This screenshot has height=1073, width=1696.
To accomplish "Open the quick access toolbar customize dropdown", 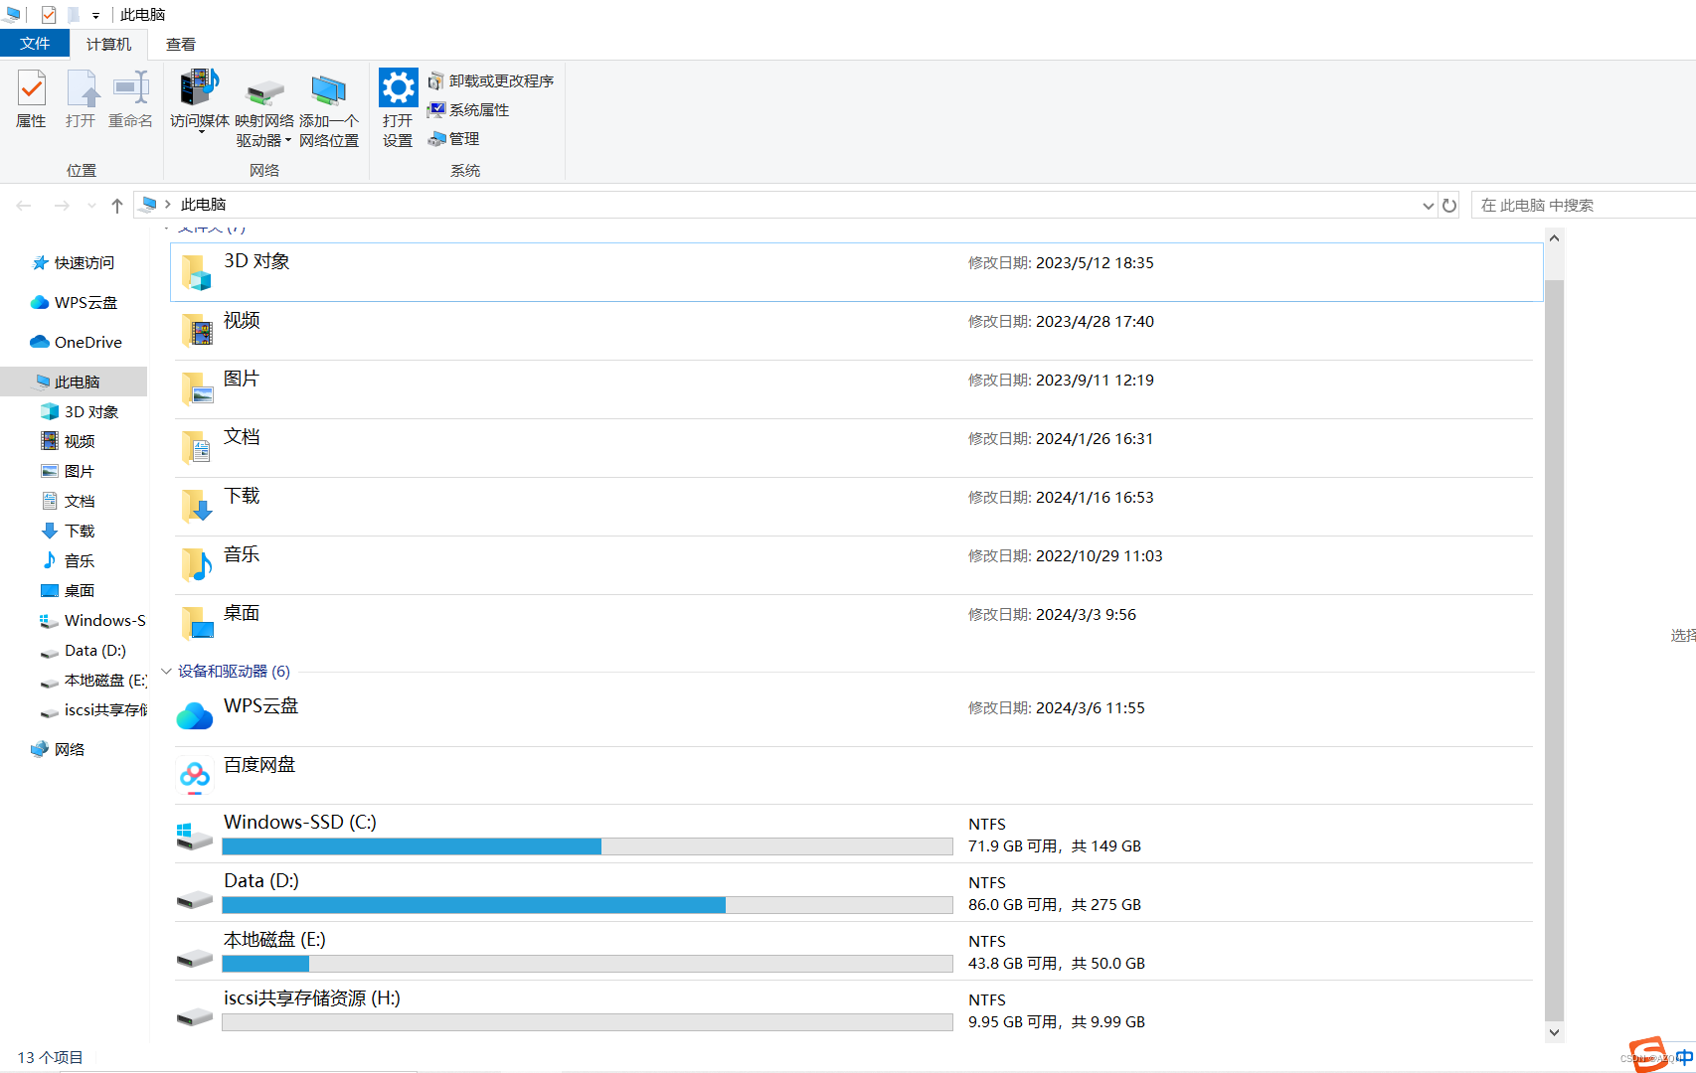I will [95, 15].
